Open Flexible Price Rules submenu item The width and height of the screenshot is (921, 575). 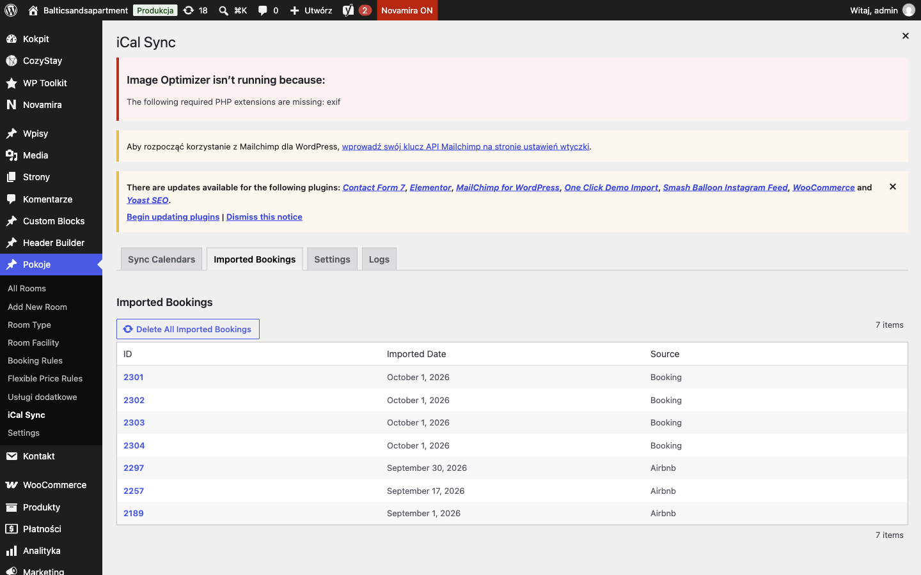tap(45, 378)
